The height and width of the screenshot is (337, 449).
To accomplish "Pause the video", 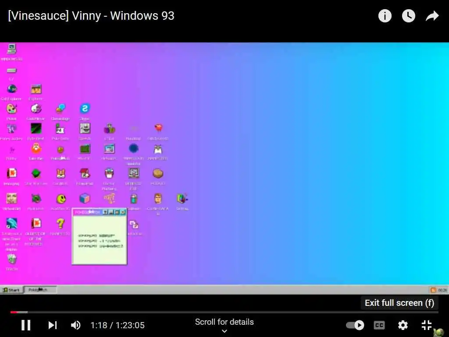I will [26, 325].
